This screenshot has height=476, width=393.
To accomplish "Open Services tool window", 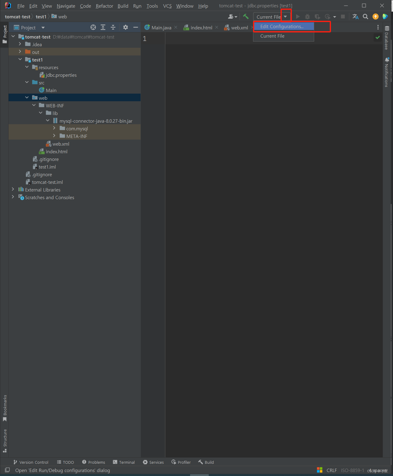I will coord(153,462).
